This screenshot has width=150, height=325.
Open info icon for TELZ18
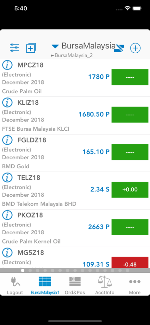[x=7, y=178]
